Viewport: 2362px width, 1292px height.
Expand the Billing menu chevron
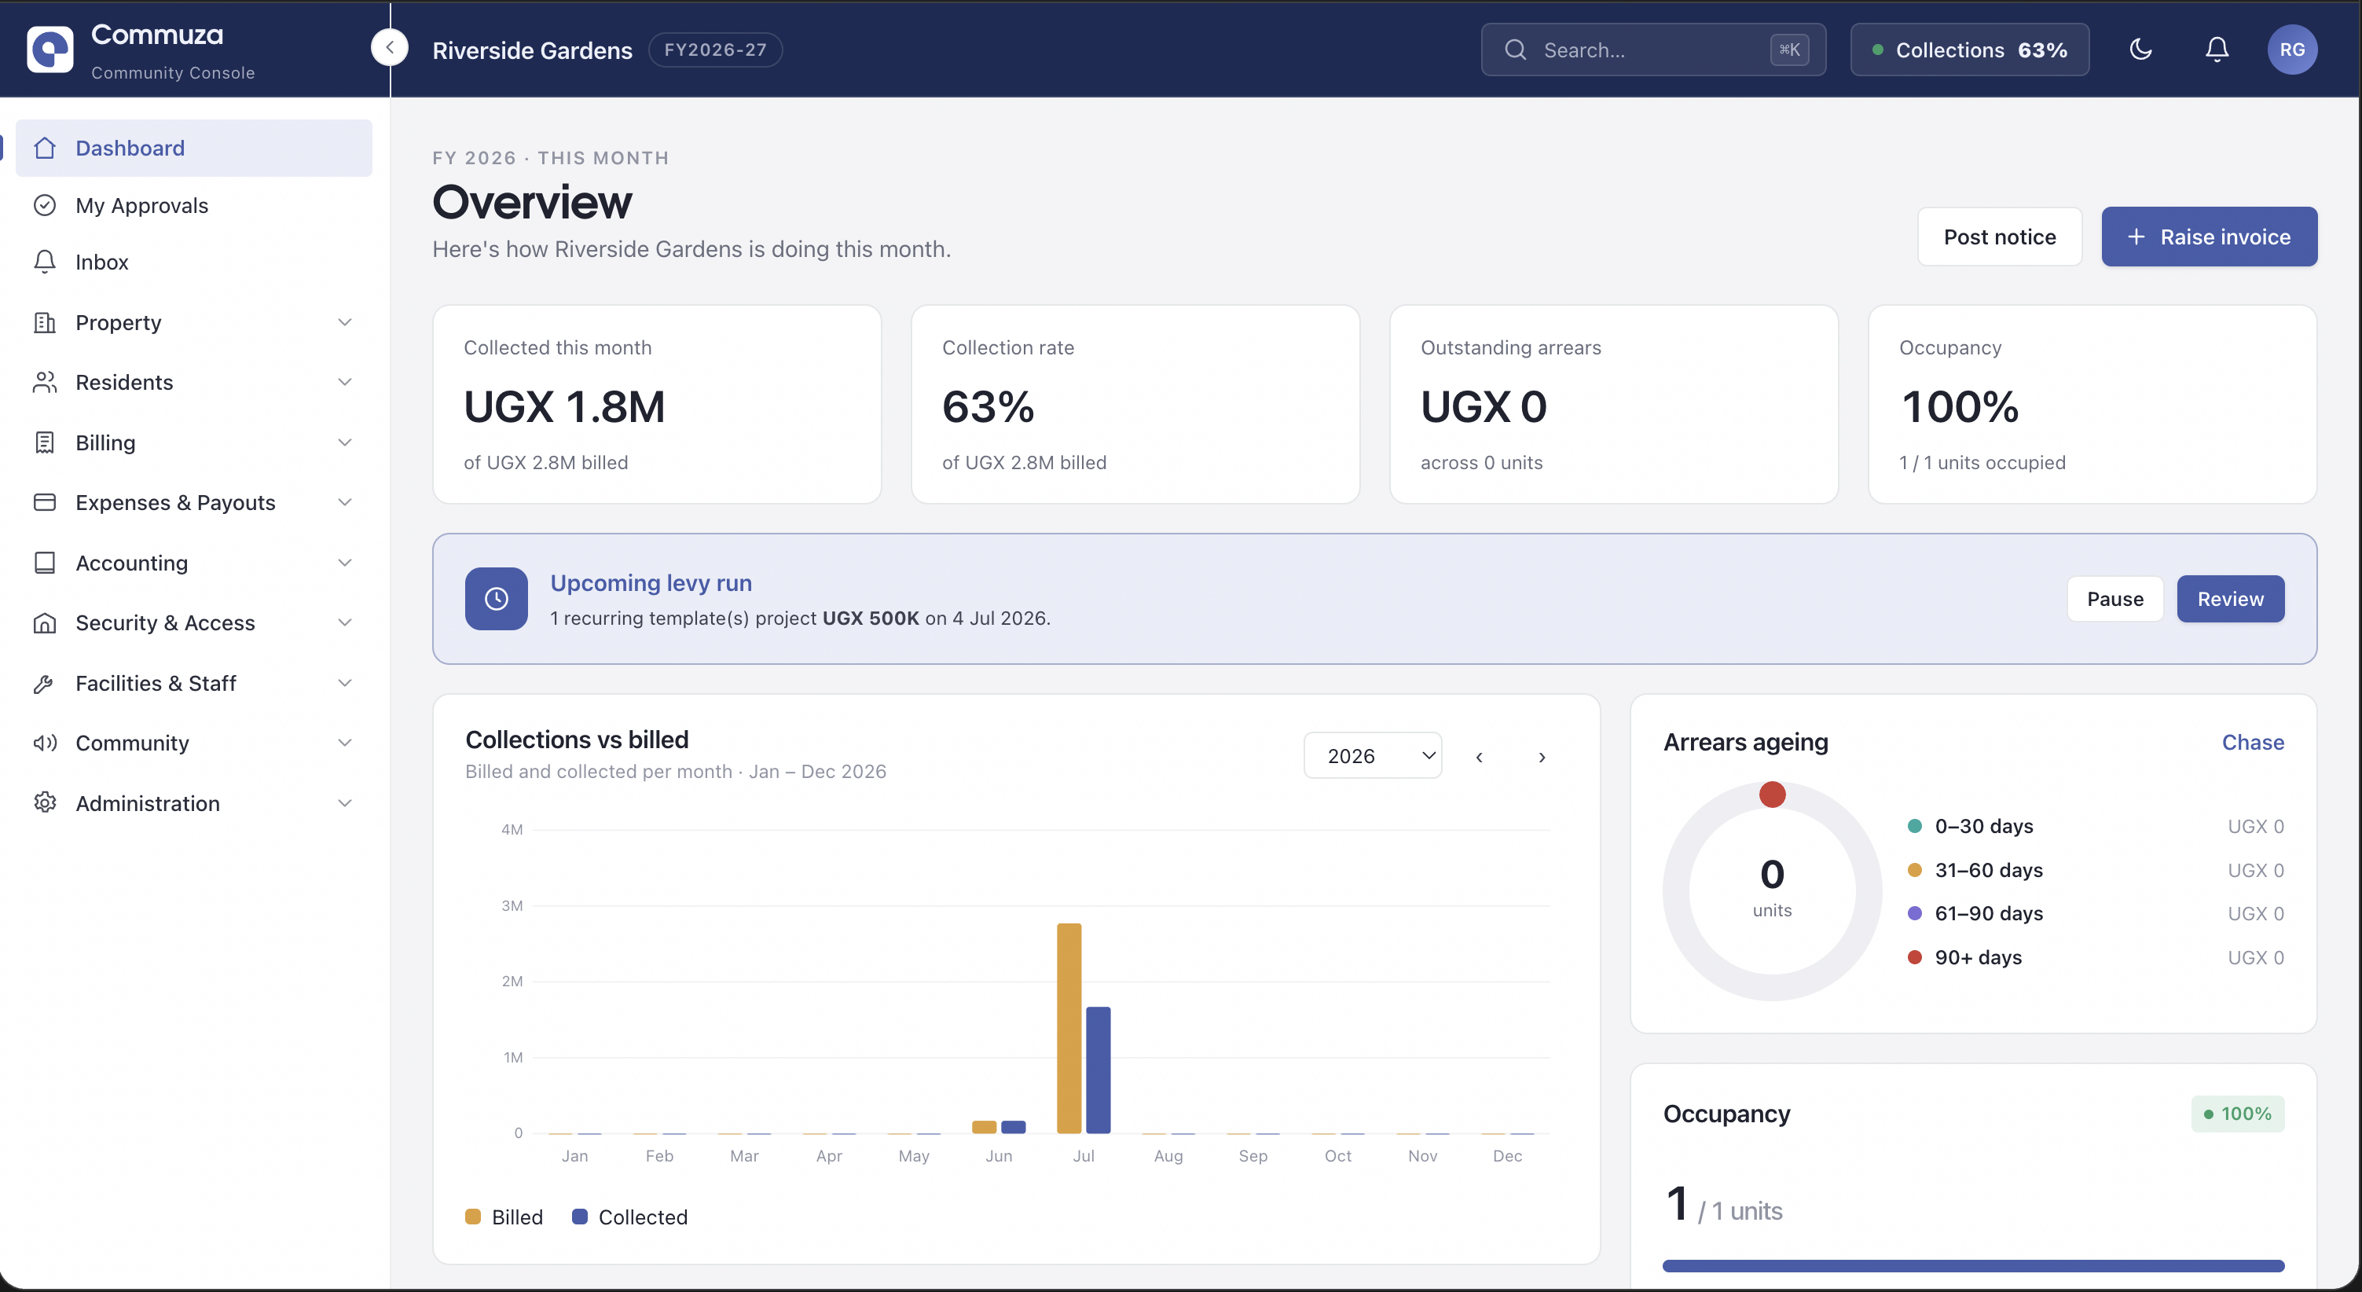(345, 442)
